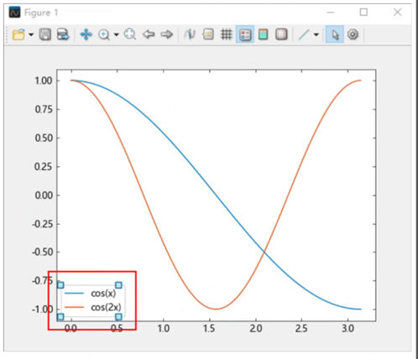Click the tan notes-style icon beside the grid icon
This screenshot has width=418, height=359.
(208, 34)
